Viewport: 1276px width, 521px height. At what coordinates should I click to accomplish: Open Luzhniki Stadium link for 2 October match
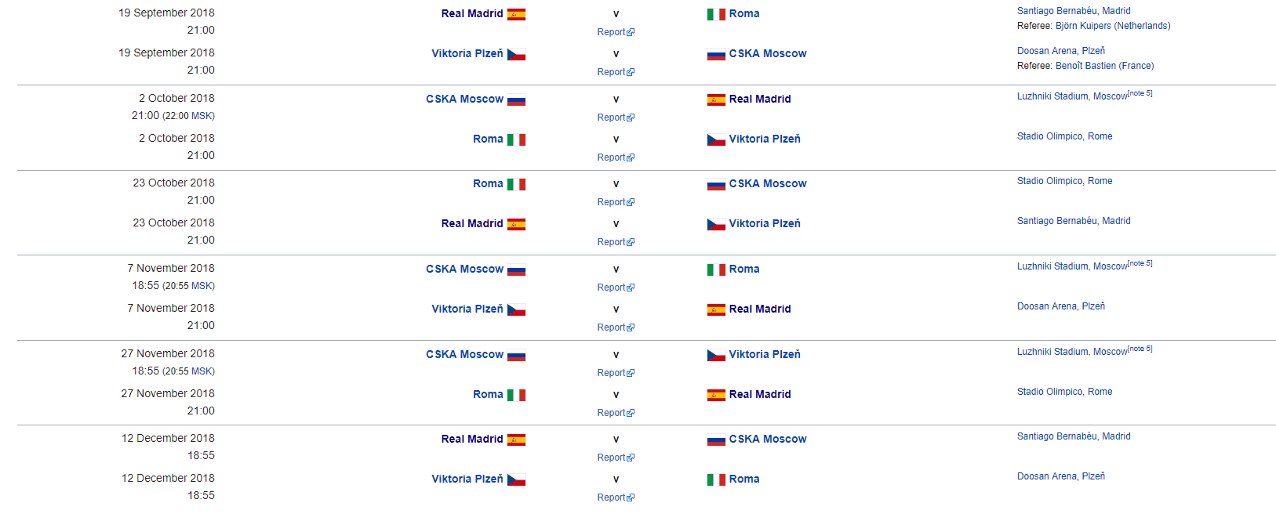1072,96
